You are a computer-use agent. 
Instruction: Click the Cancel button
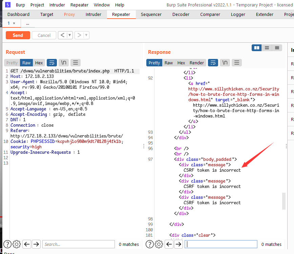[x=44, y=35]
